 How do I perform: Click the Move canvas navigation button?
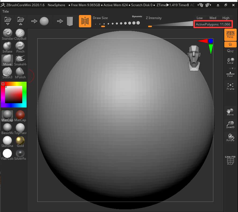pyautogui.click(x=230, y=112)
